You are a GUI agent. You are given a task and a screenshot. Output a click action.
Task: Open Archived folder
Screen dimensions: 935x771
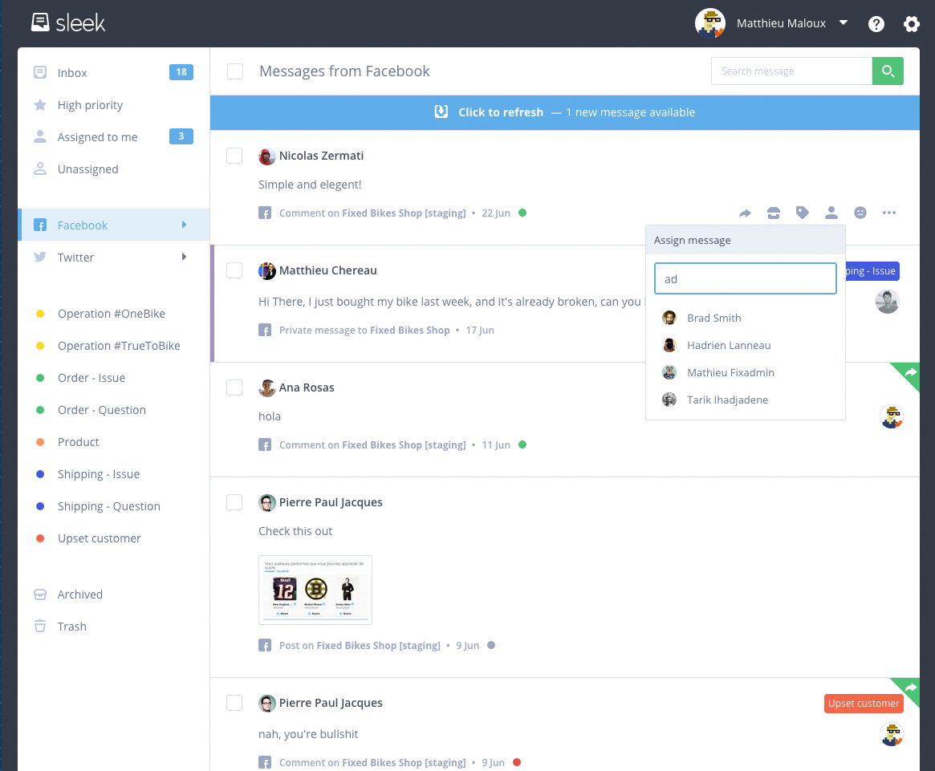[x=113, y=594]
